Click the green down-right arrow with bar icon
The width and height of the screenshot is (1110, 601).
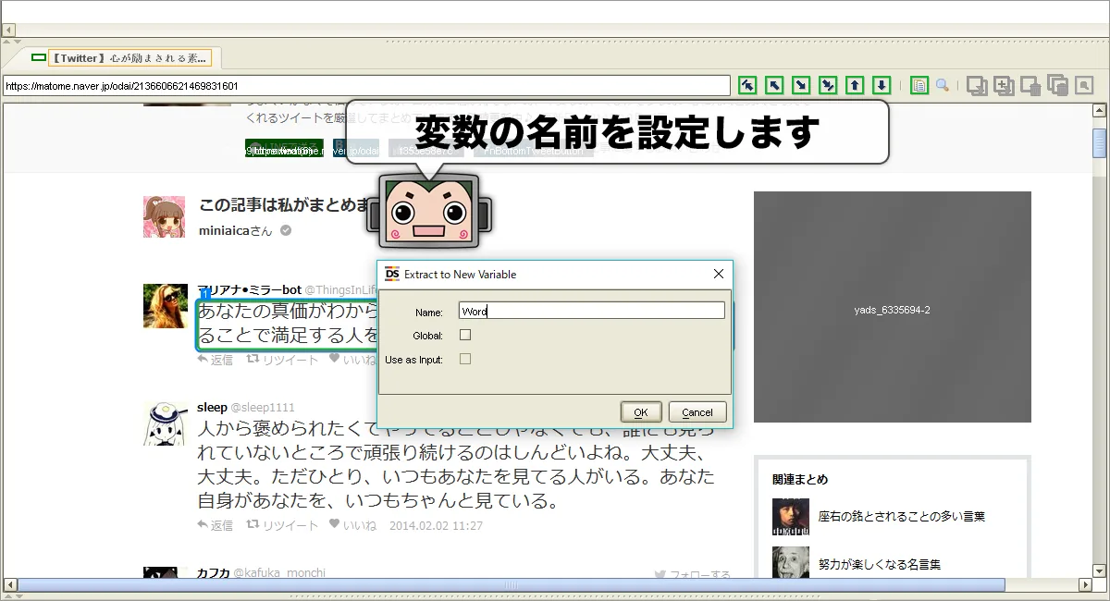[x=829, y=85]
